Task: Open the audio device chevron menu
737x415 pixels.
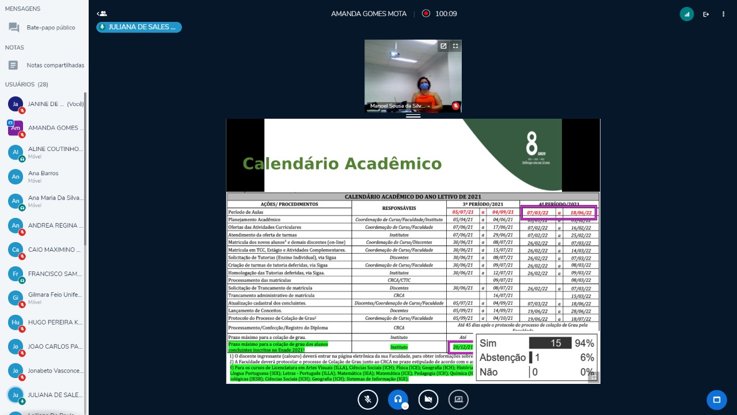Action: pos(405,406)
